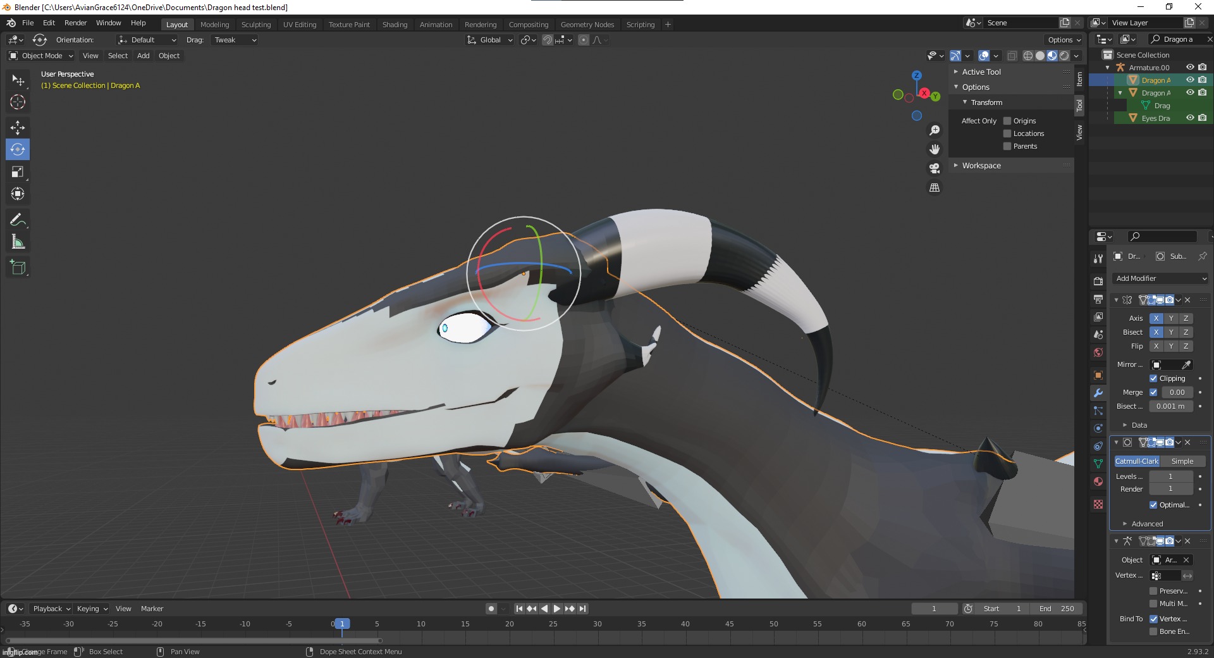Image resolution: width=1214 pixels, height=658 pixels.
Task: Adjust Bisect distance 0.001 m field
Action: (x=1171, y=406)
